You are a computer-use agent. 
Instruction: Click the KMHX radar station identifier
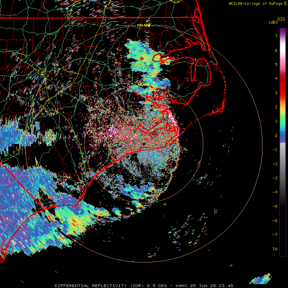pos(181,286)
